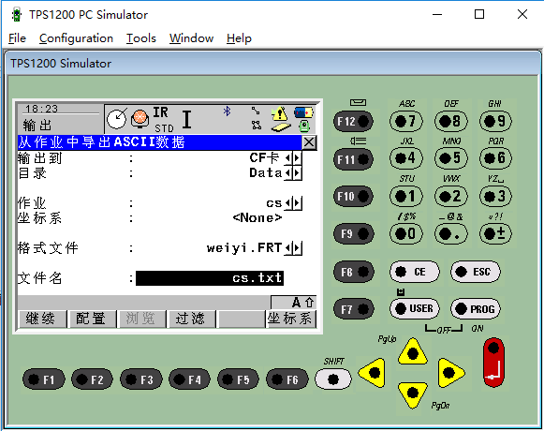Click the compensator circle icon
The height and width of the screenshot is (431, 544).
[116, 119]
